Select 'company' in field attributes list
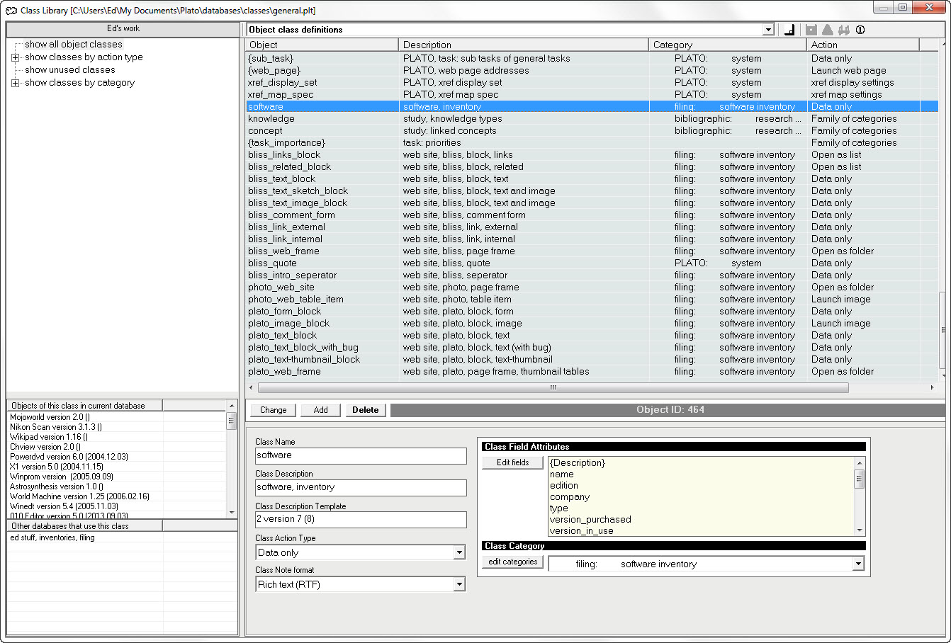951x643 pixels. click(570, 497)
